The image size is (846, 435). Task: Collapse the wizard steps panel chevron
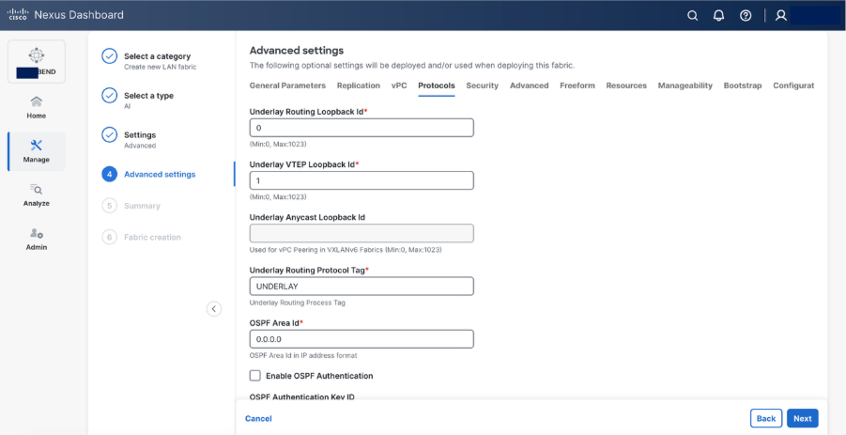tap(214, 309)
